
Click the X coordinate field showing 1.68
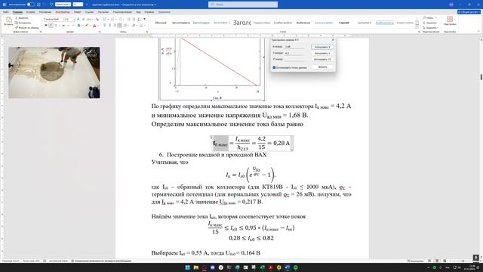[294, 47]
